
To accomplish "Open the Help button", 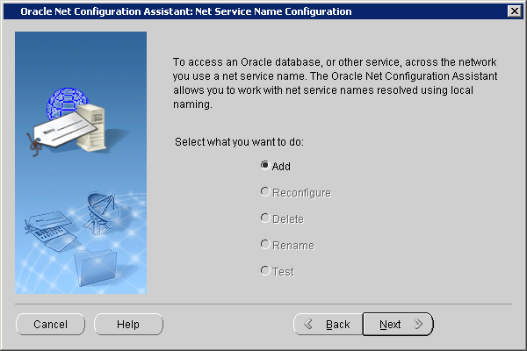I will pyautogui.click(x=128, y=324).
